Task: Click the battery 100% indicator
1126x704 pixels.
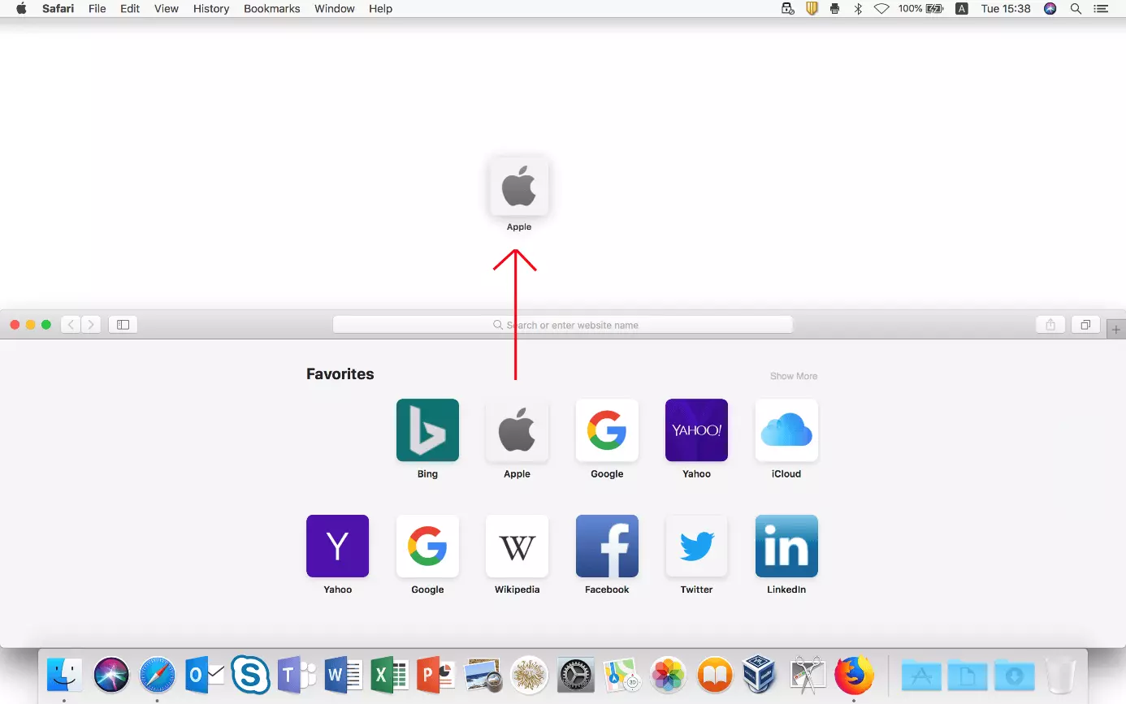Action: tap(920, 9)
